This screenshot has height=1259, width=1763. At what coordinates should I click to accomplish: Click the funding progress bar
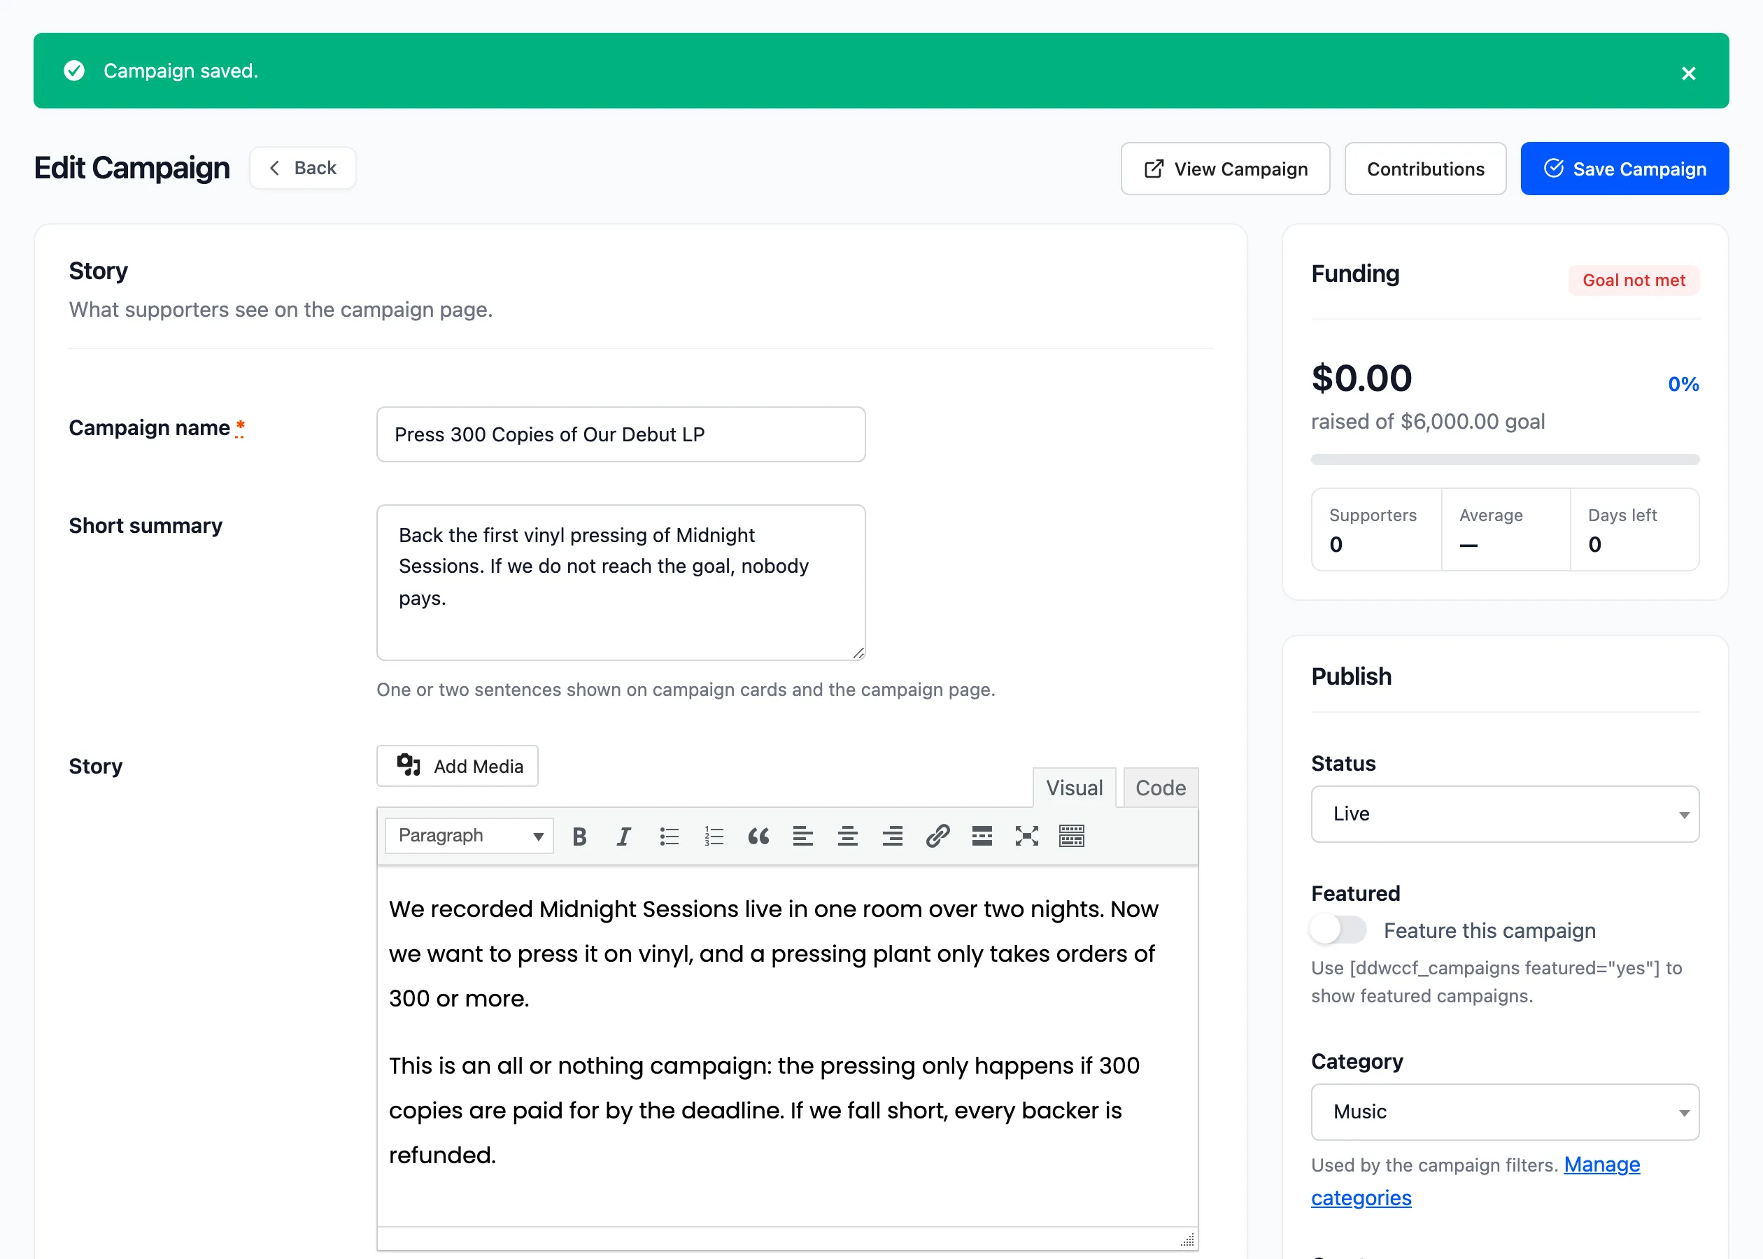1505,460
